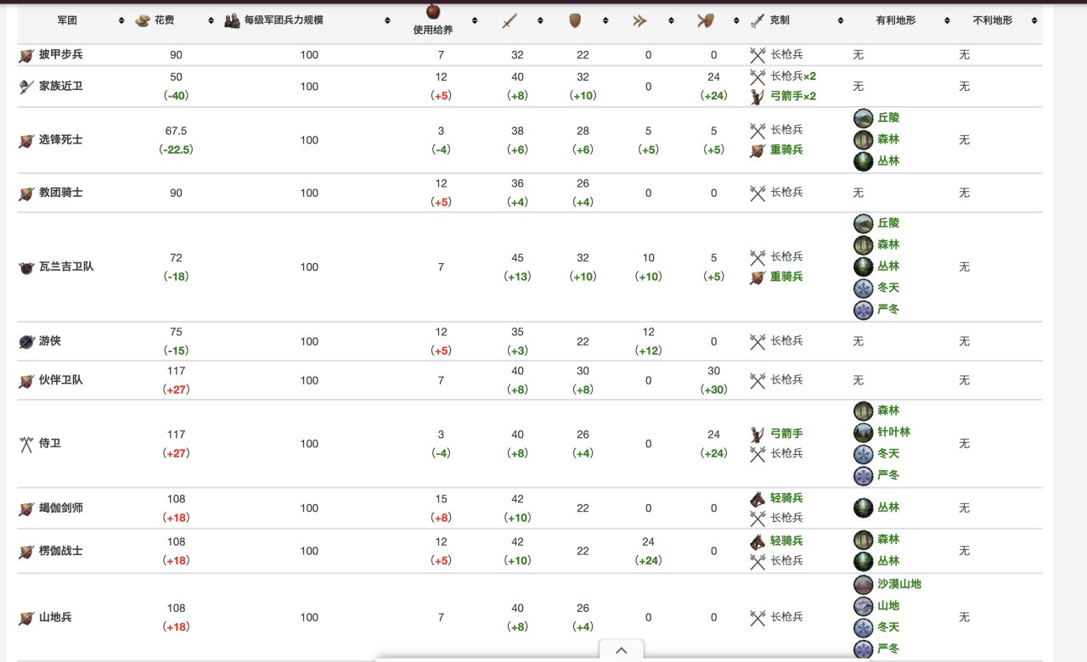This screenshot has height=662, width=1087.
Task: Click the coins icon beside 花费
Action: coord(143,20)
